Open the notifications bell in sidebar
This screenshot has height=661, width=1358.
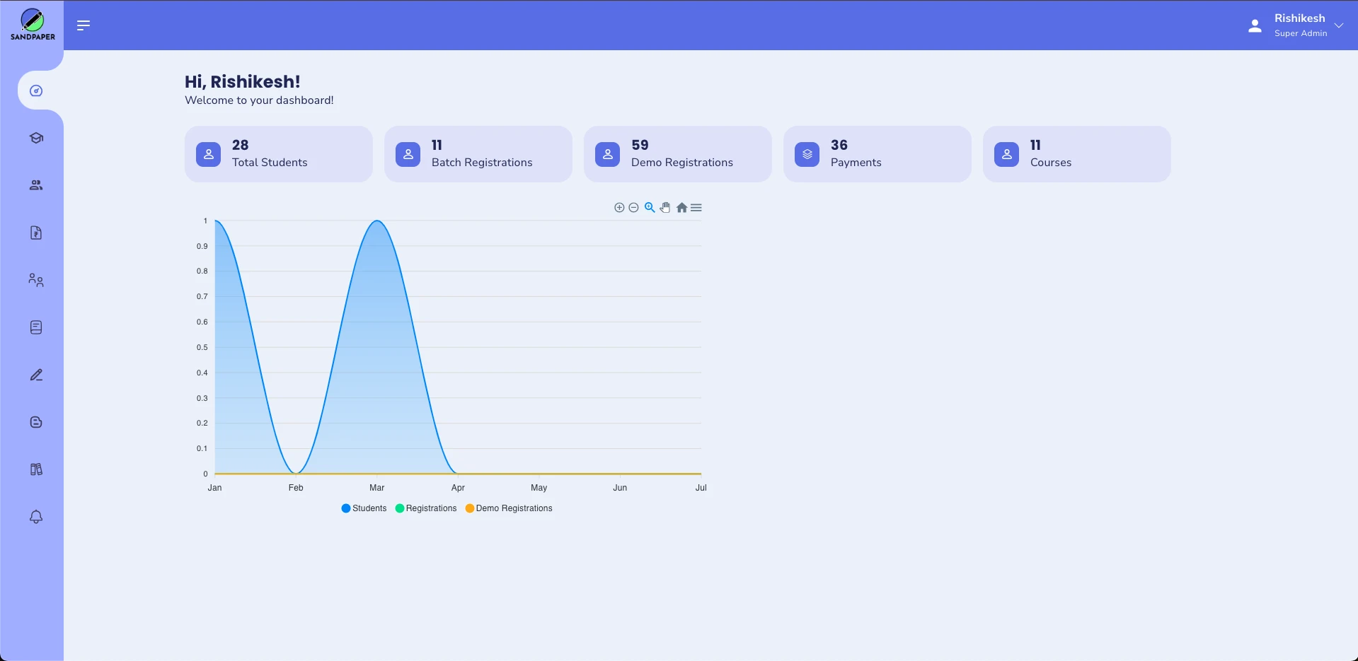36,517
